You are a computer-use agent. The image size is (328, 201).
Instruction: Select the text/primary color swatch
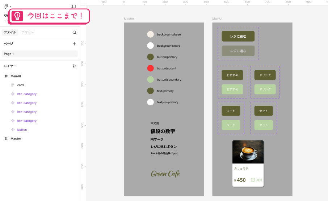click(150, 91)
